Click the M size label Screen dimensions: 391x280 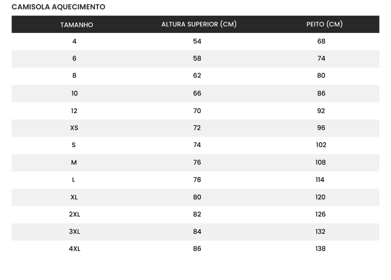click(74, 163)
